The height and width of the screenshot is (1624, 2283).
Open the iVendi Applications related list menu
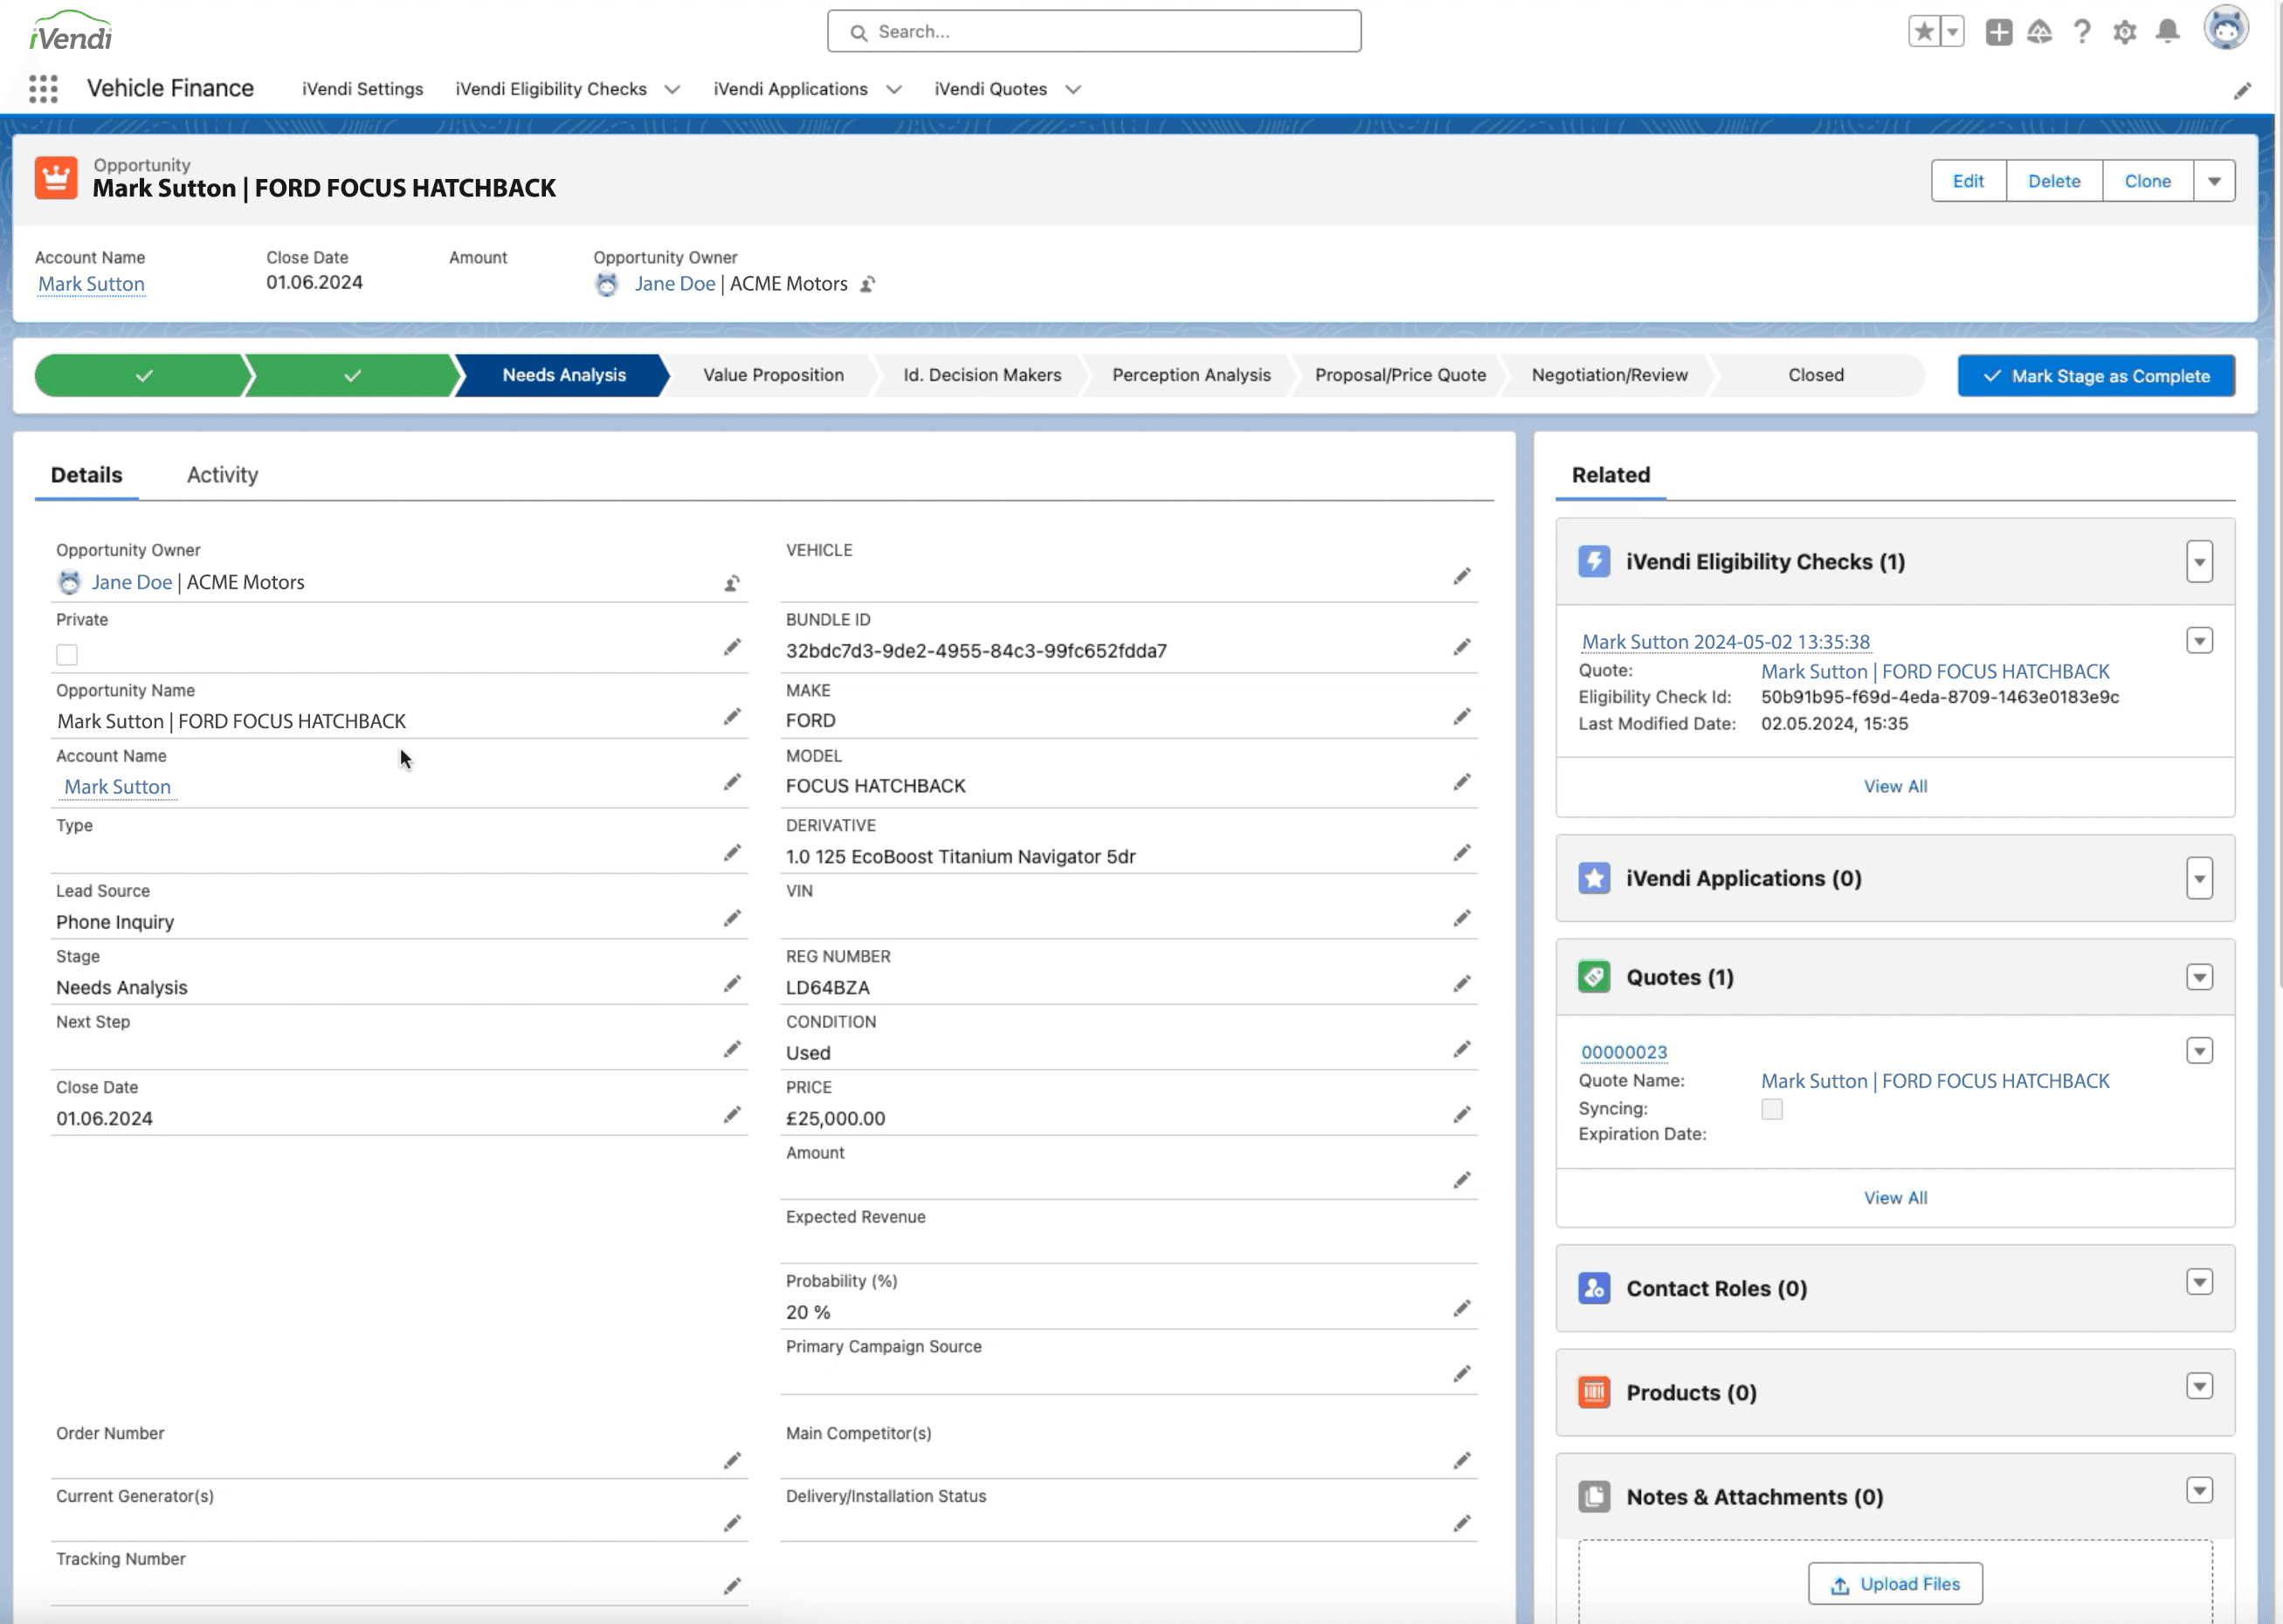click(2199, 879)
